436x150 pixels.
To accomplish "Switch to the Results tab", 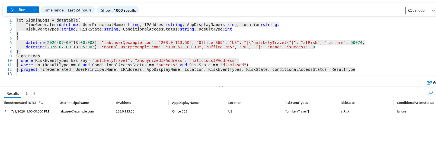I will [x=13, y=93].
